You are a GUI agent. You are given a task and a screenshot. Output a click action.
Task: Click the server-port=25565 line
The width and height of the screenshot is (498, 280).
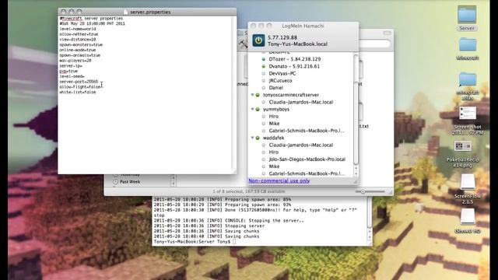pyautogui.click(x=79, y=82)
